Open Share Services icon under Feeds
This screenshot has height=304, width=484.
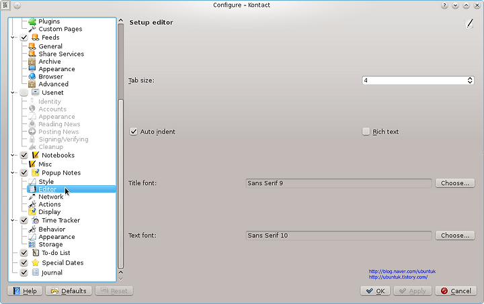tap(32, 54)
